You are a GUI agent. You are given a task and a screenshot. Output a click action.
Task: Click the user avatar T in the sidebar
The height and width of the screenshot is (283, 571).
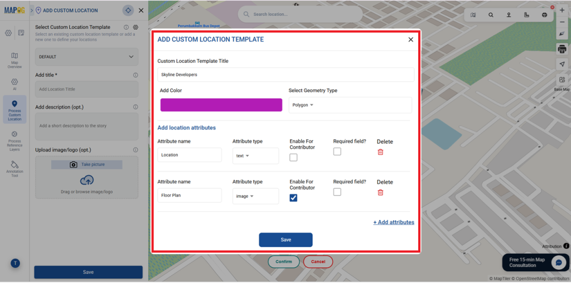pos(15,264)
